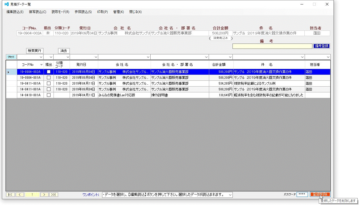Click 蓬田 in row 19-0411-001A
The image size is (359, 205).
tap(317, 83)
